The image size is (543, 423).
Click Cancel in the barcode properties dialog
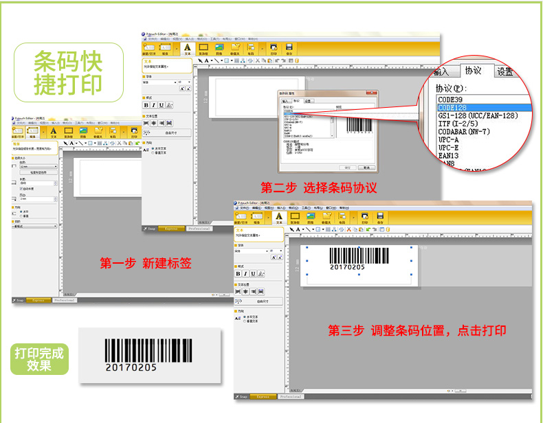coord(366,168)
